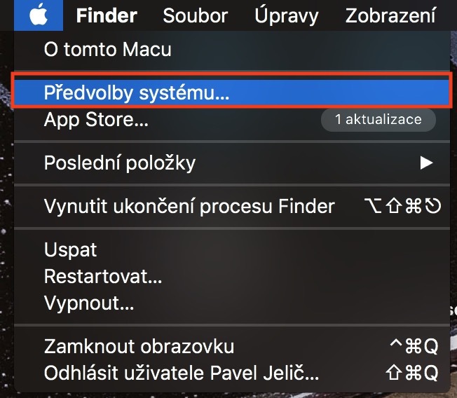The width and height of the screenshot is (457, 398).
Task: Click the lock screen shortcut hint
Action: (x=413, y=346)
